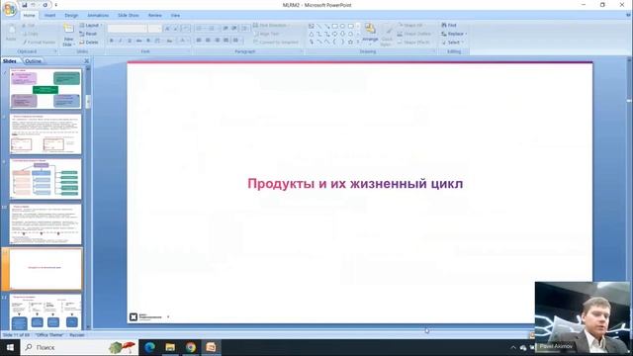Toggle Bold formatting
This screenshot has width=633, height=356.
112,41
